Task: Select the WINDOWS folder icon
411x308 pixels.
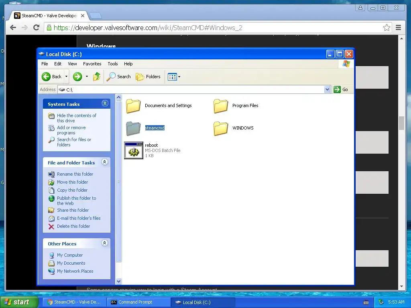Action: click(x=221, y=128)
